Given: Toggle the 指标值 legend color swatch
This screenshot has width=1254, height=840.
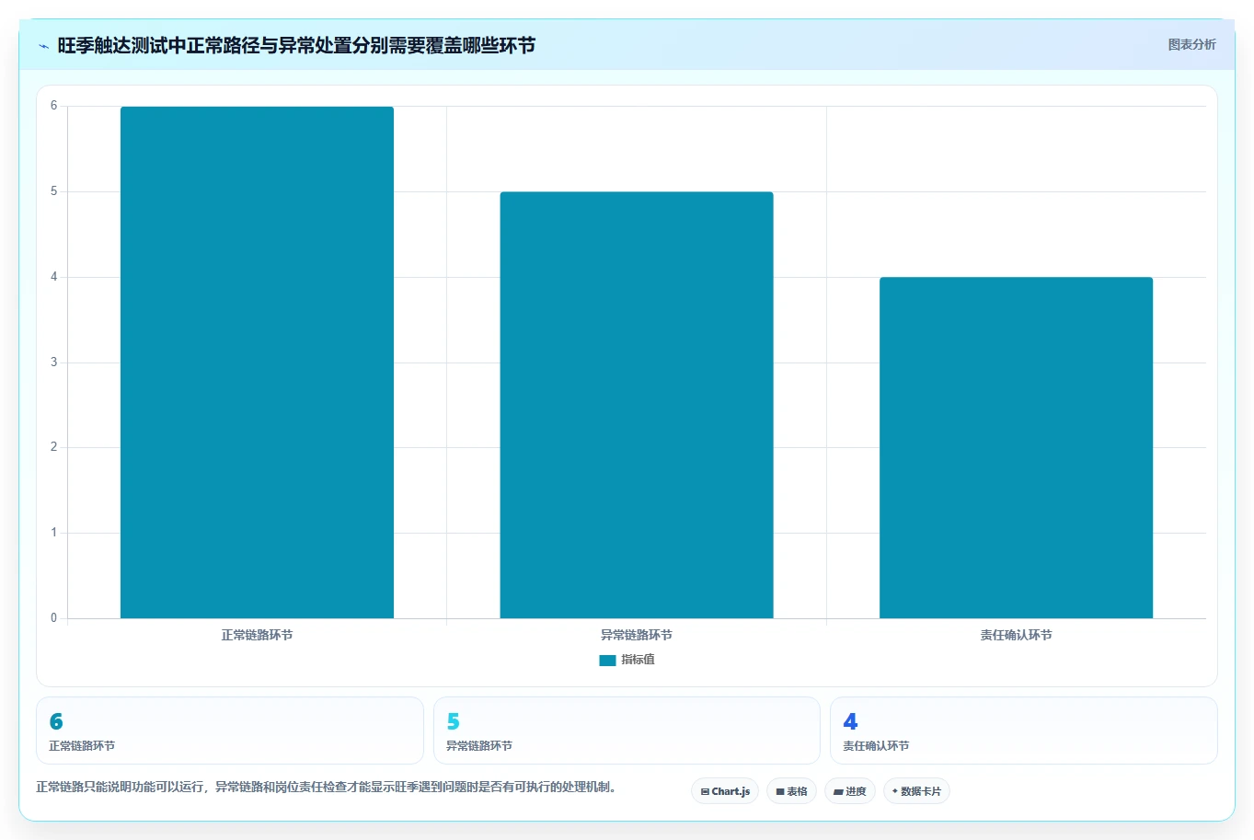Looking at the screenshot, I should click(x=607, y=661).
